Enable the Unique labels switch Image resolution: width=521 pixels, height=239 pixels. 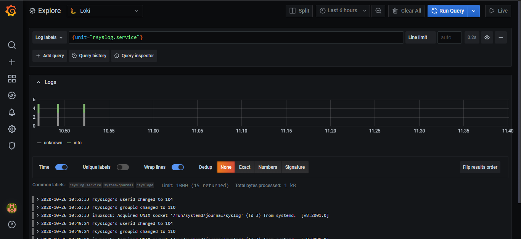point(123,167)
